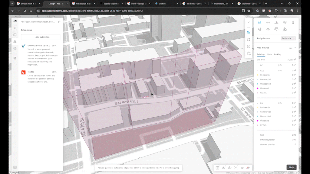Collapse the GFA category list
The width and height of the screenshot is (310, 174).
[257, 70]
